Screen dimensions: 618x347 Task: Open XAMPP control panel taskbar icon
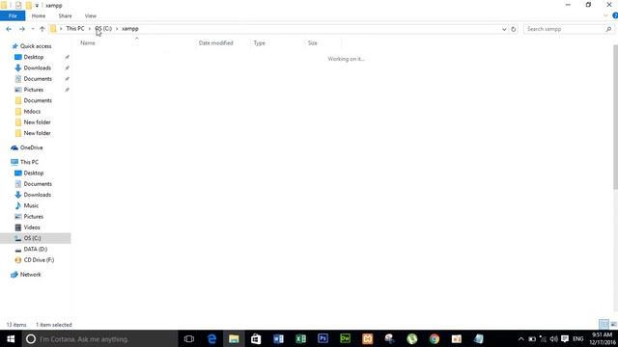pyautogui.click(x=367, y=338)
